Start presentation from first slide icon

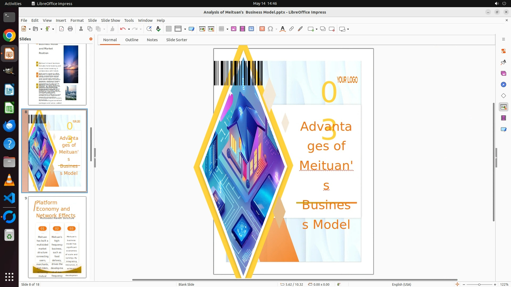coord(202,29)
